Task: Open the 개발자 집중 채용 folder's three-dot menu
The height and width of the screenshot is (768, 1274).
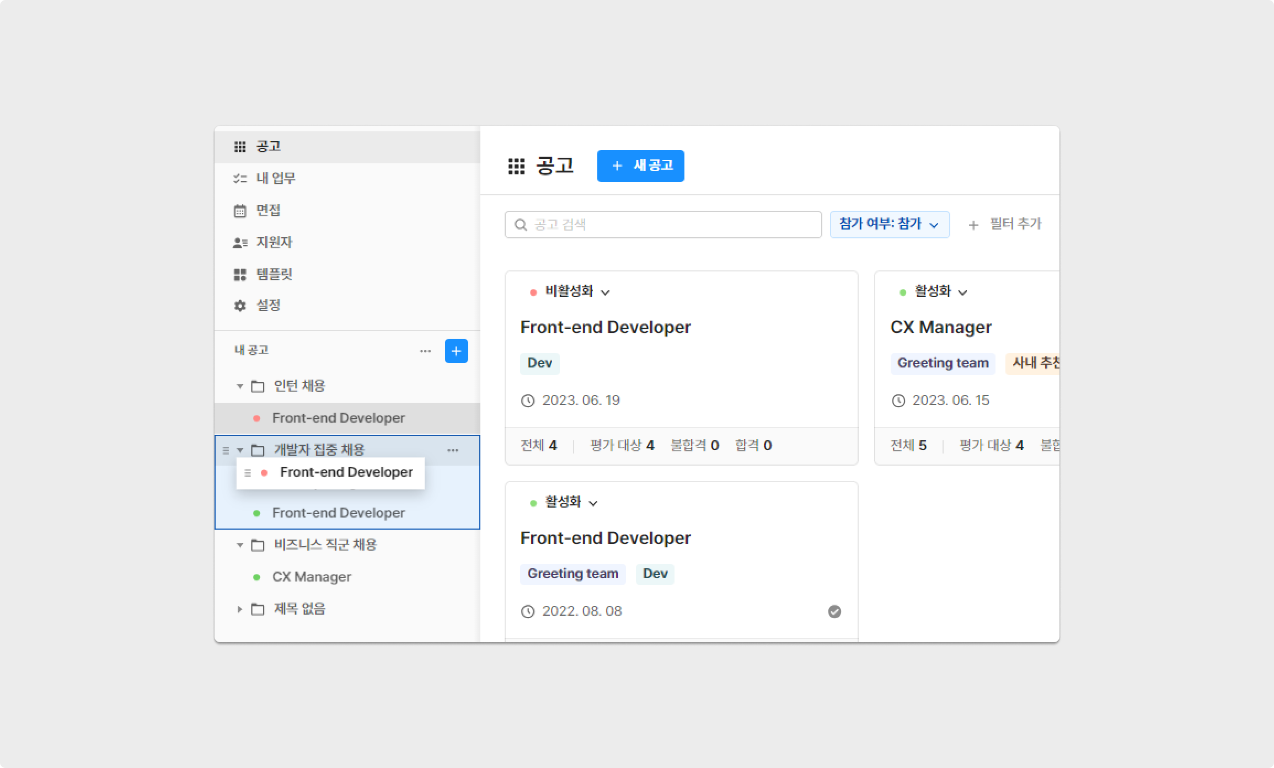Action: pyautogui.click(x=453, y=450)
